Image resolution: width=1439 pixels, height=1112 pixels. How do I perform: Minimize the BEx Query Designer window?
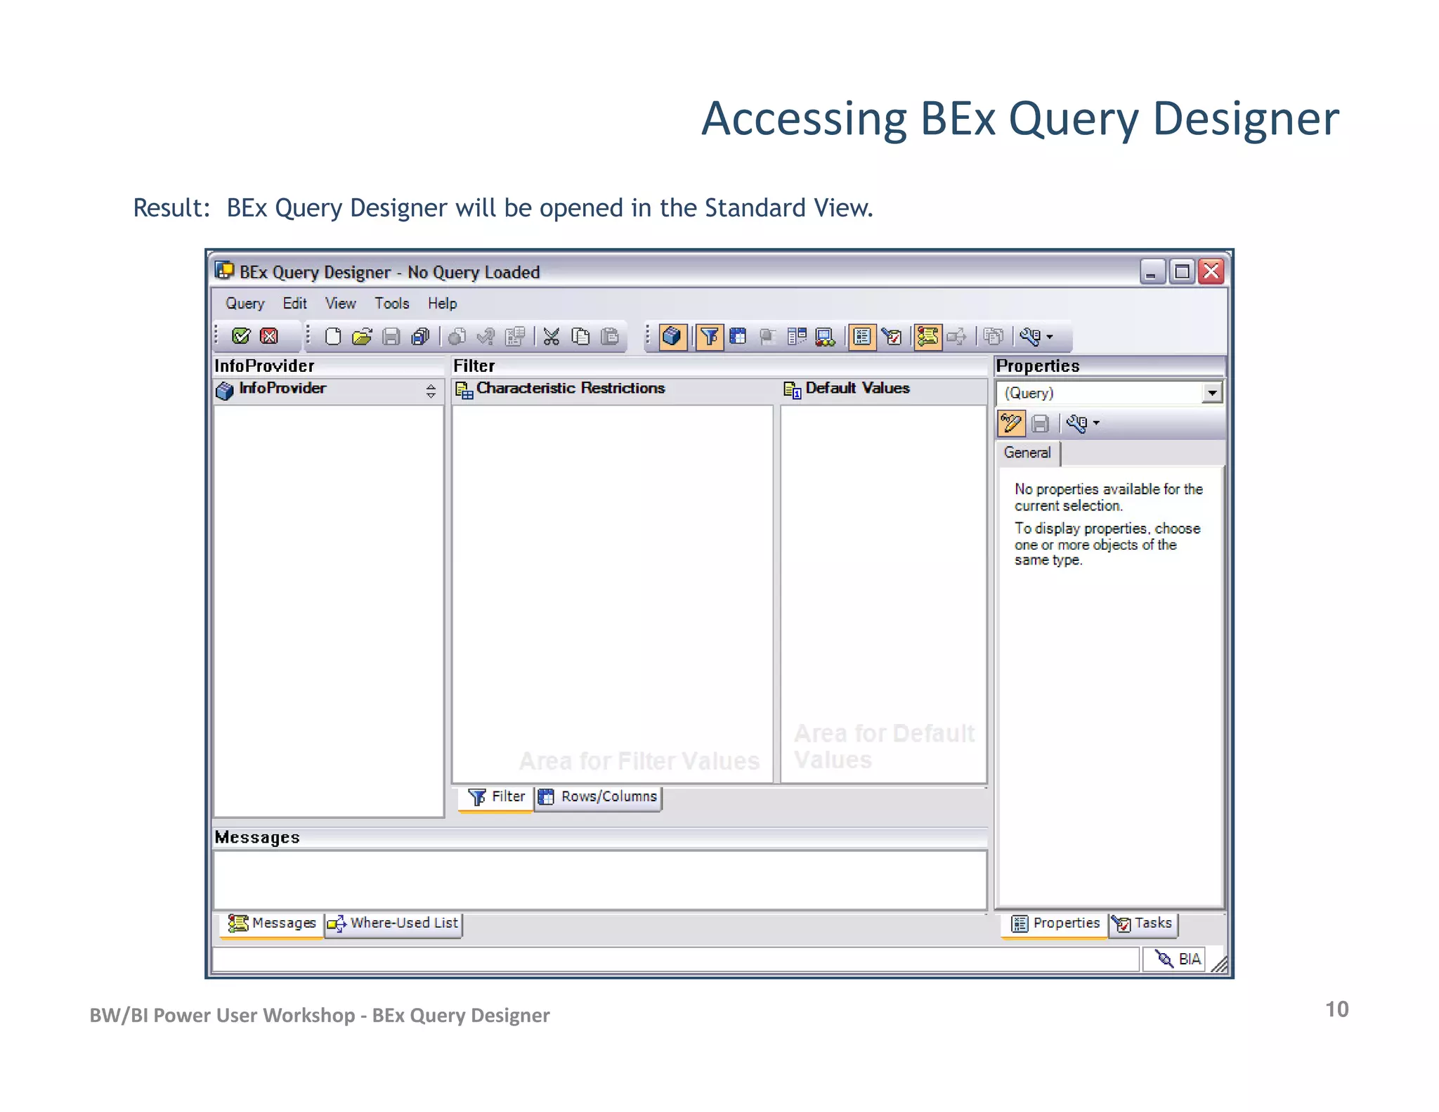point(1152,271)
